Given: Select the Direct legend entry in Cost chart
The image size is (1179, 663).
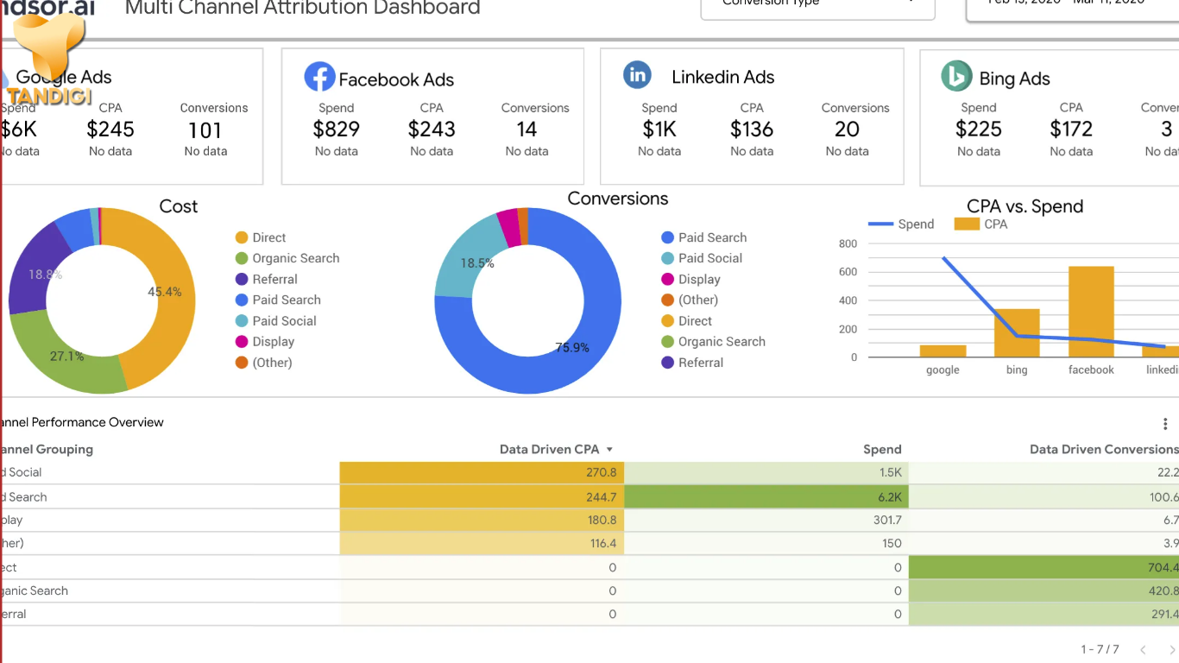Looking at the screenshot, I should (261, 237).
